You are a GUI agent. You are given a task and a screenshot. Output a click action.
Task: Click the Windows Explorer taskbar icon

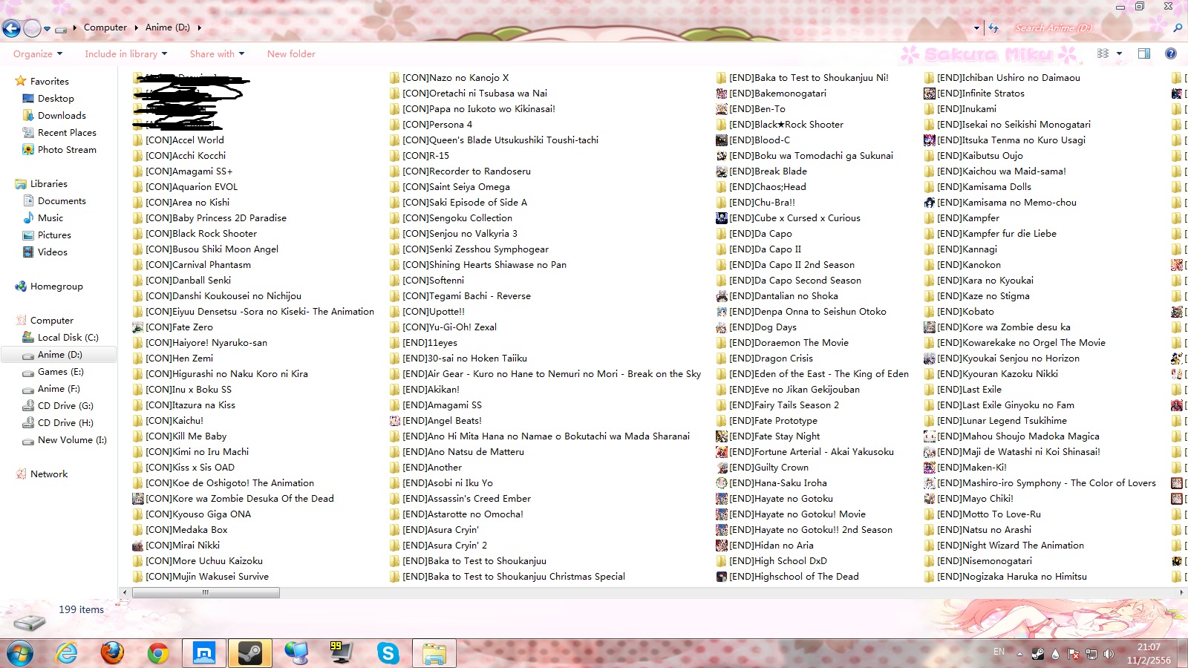pyautogui.click(x=434, y=653)
